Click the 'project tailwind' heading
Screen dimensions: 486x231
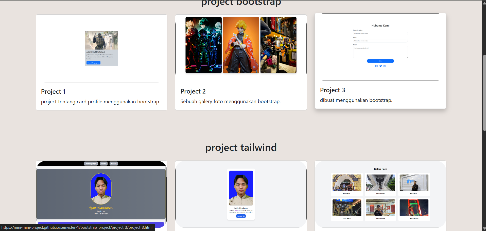pos(241,147)
